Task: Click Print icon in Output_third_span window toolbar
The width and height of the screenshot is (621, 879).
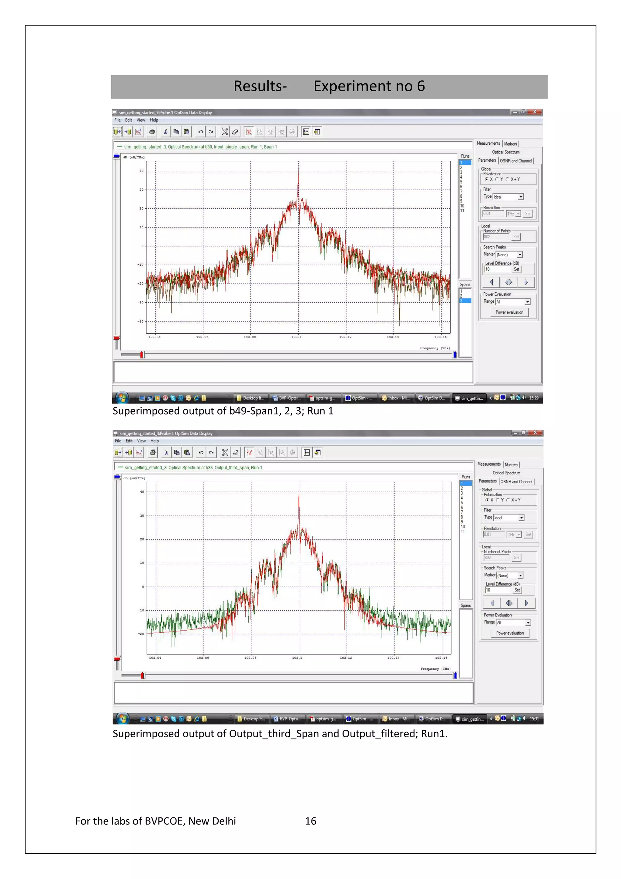Action: [x=153, y=453]
